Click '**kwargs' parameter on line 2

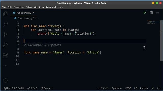pos(54,26)
